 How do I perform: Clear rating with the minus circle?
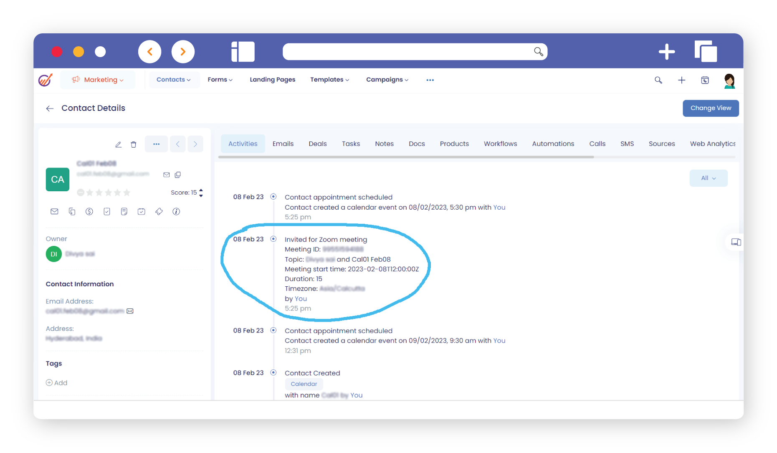(81, 193)
